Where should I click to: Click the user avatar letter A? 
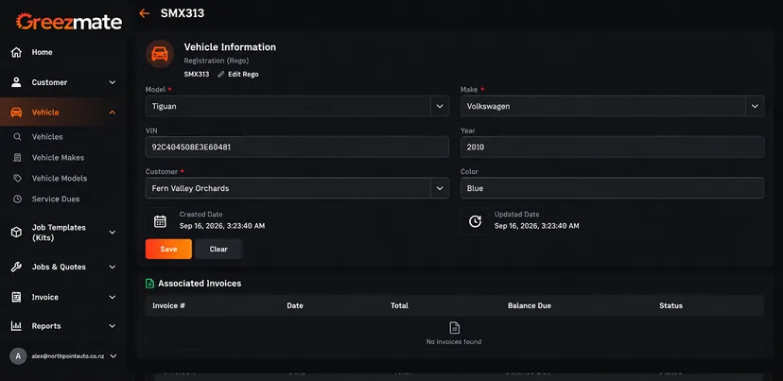[x=18, y=356]
